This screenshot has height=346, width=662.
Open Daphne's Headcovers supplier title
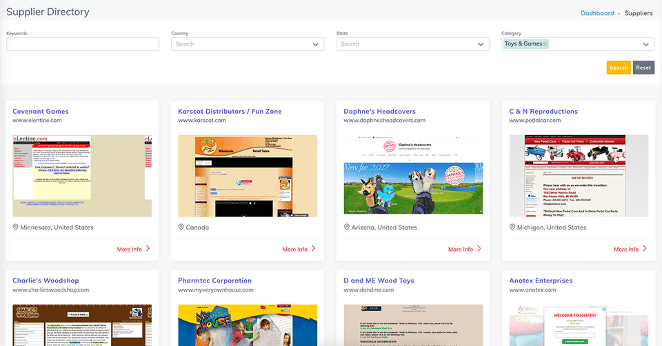379,112
